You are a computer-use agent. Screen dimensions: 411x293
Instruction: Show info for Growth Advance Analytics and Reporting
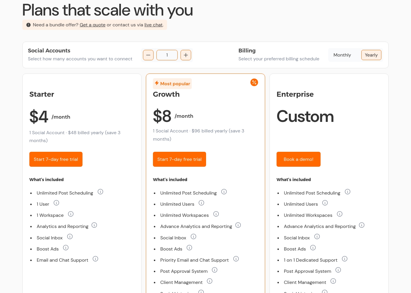[238, 225]
